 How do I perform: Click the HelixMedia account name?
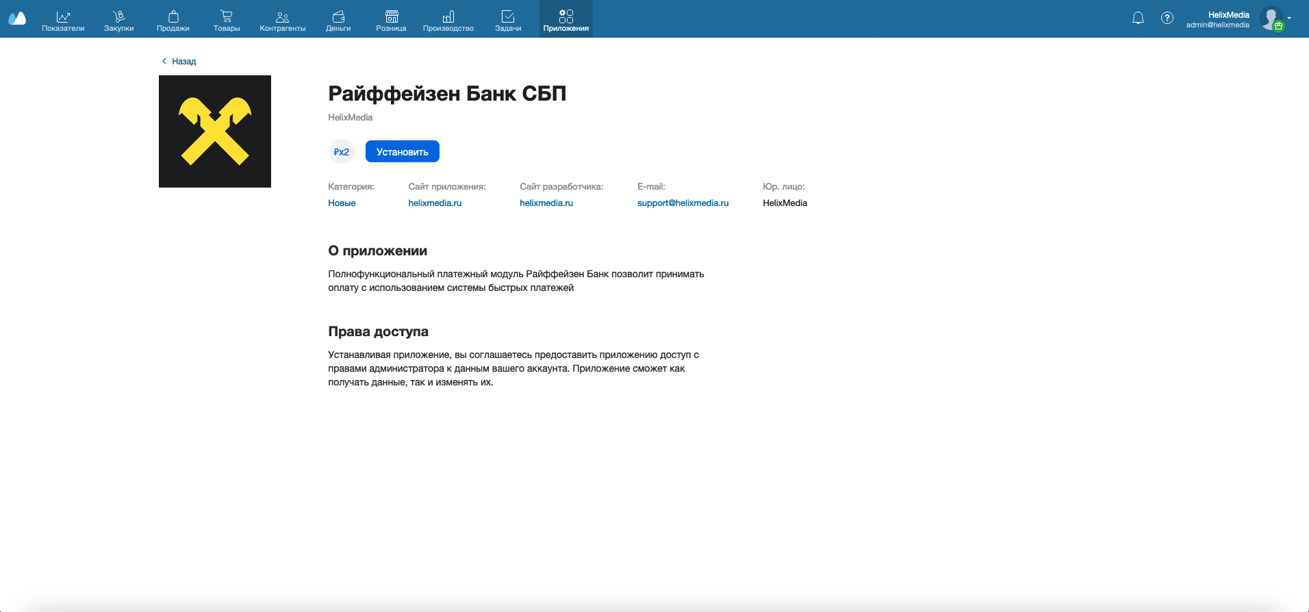click(1229, 14)
